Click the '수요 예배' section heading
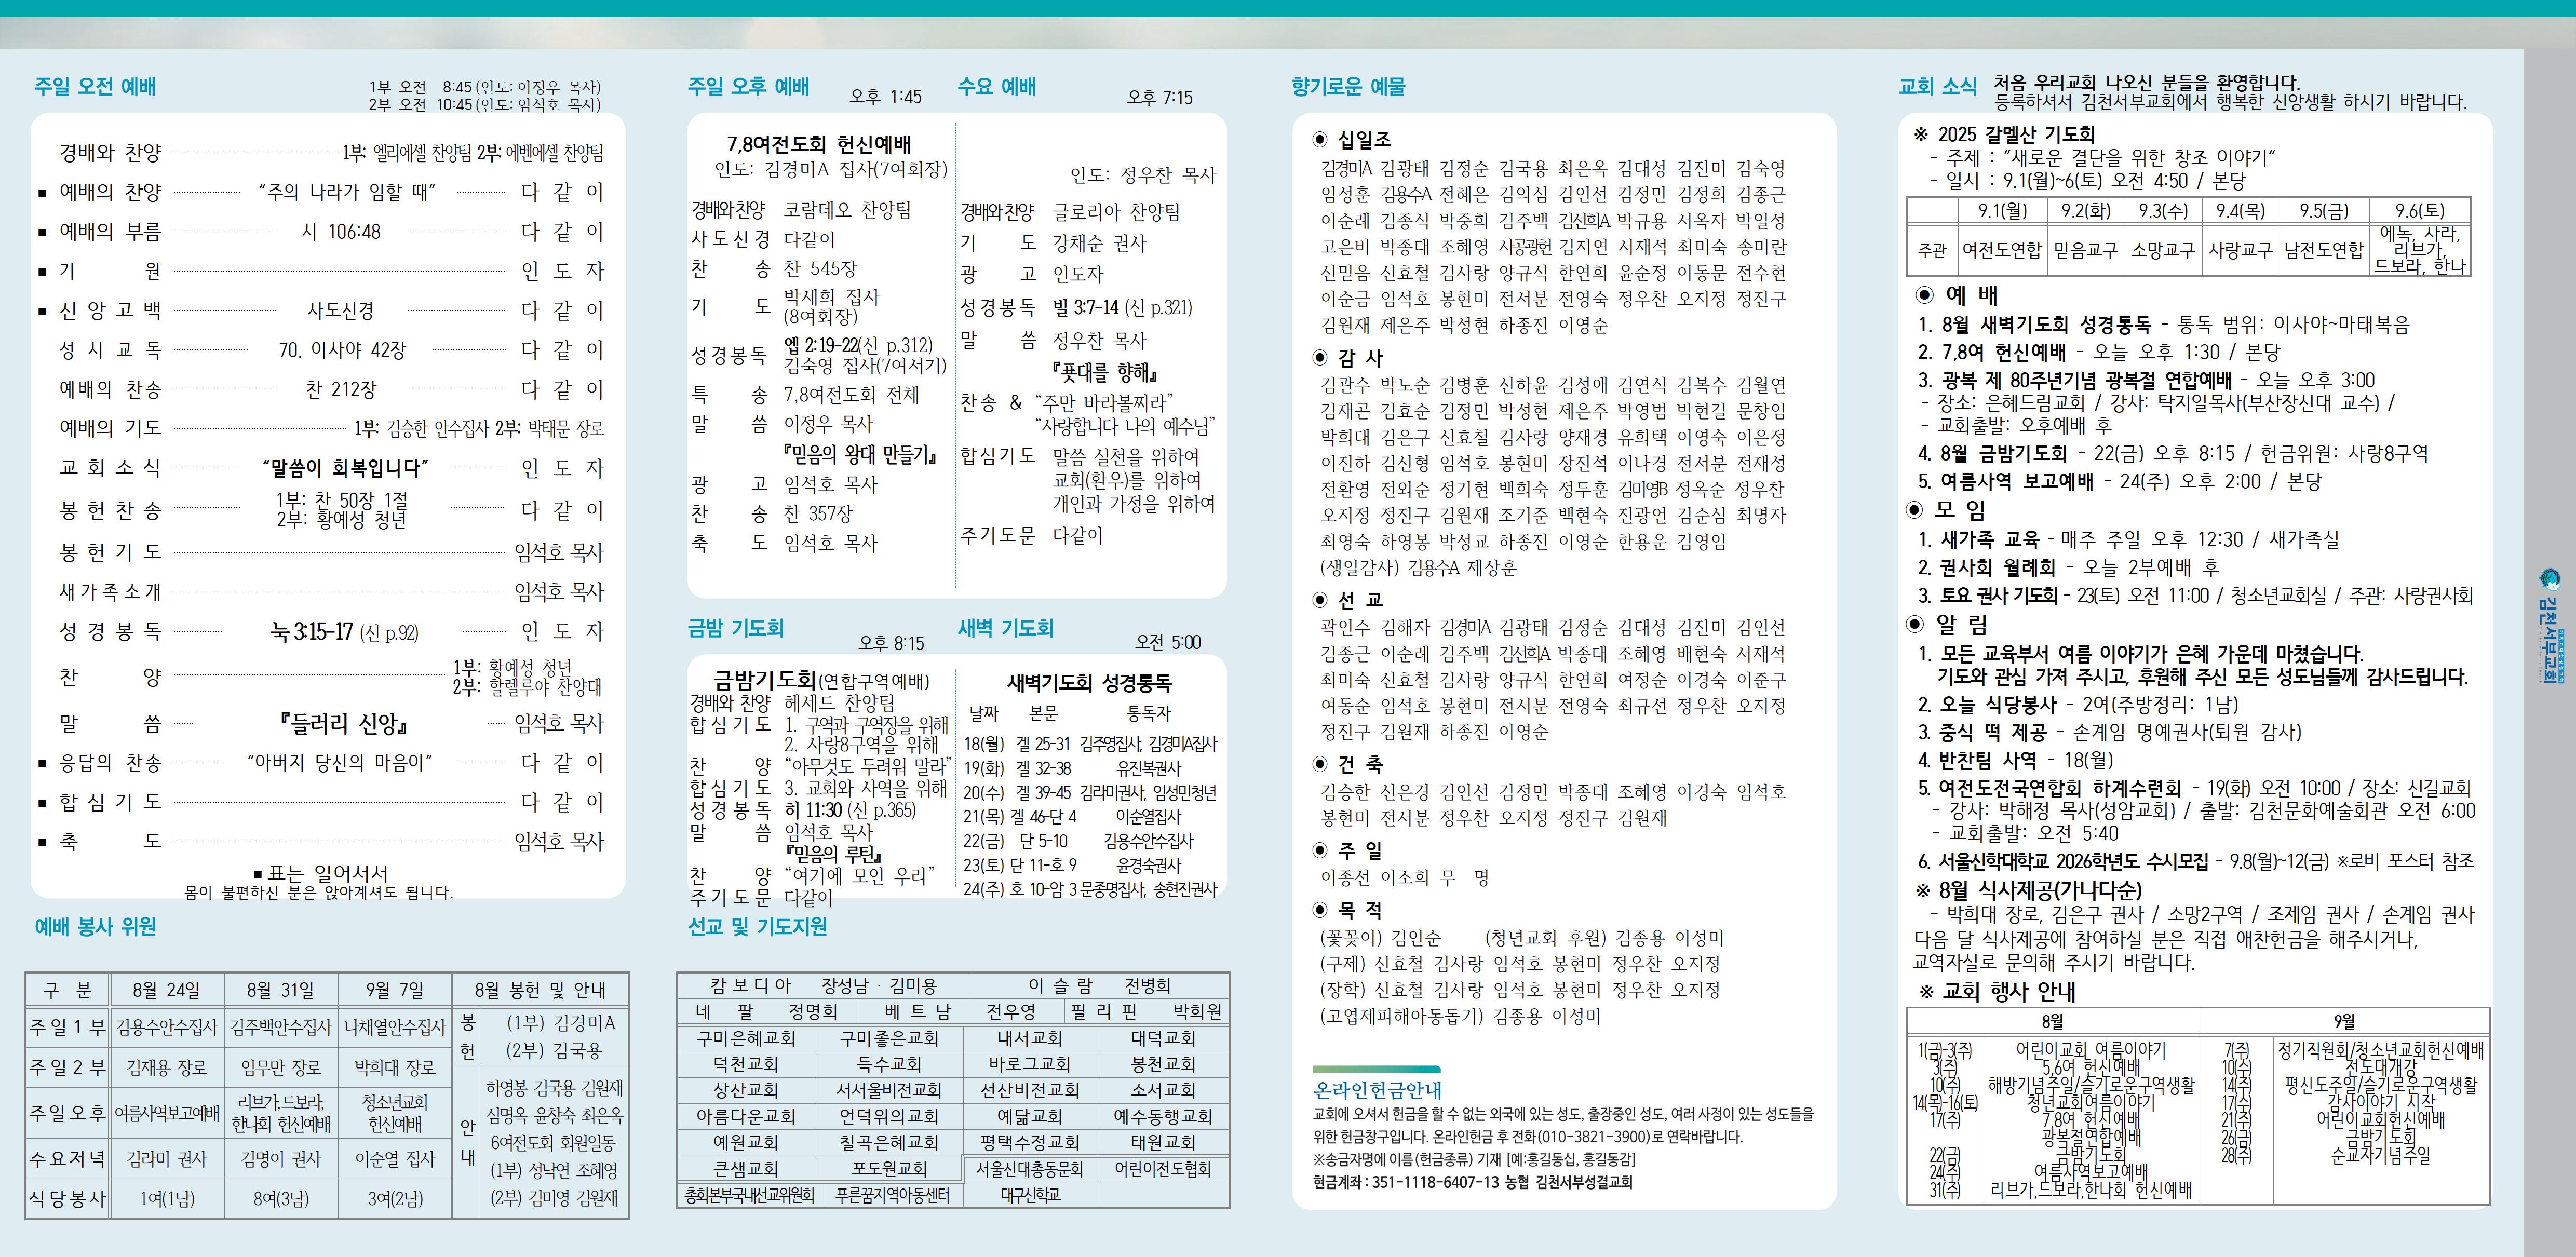Screen dimensions: 2576x1257 (x=997, y=86)
